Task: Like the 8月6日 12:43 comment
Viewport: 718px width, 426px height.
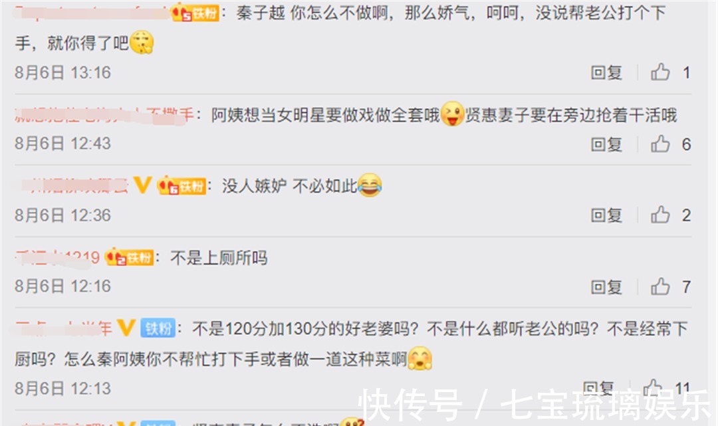Action: (x=660, y=144)
